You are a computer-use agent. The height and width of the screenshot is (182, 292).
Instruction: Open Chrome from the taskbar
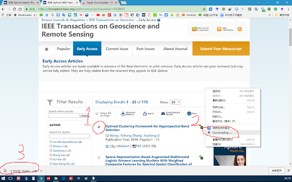[41, 178]
